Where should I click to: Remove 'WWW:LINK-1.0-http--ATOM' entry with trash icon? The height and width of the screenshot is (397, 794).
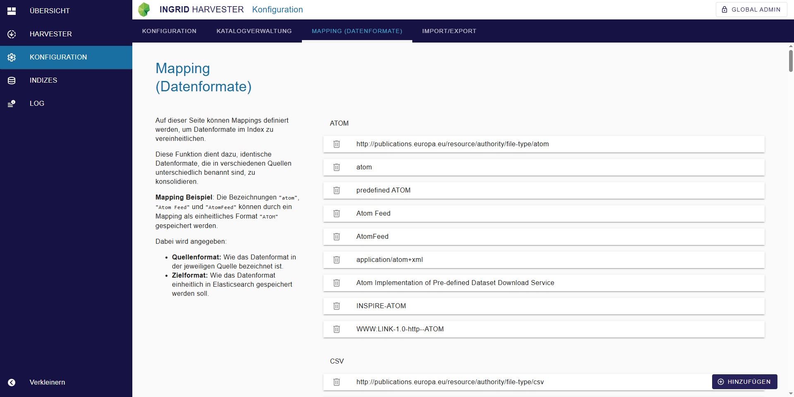[337, 329]
